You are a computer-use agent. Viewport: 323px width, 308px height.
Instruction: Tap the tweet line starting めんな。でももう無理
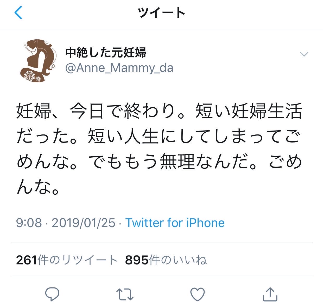click(x=159, y=162)
